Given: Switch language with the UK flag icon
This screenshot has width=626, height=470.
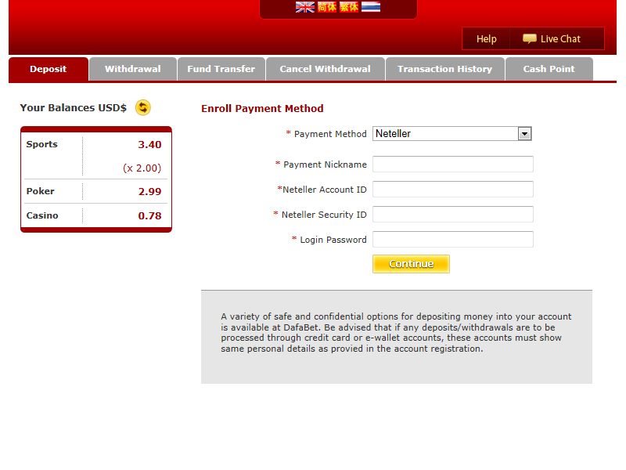Looking at the screenshot, I should click(x=305, y=7).
